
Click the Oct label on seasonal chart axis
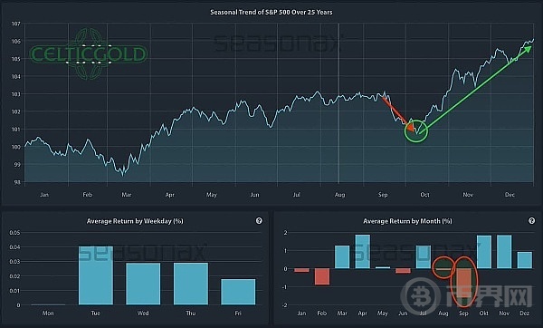click(424, 195)
